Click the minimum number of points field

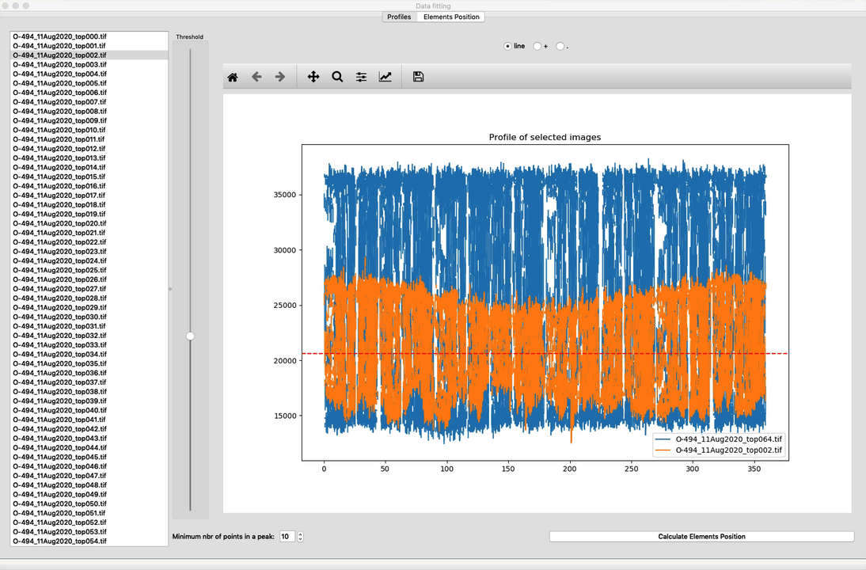[286, 537]
